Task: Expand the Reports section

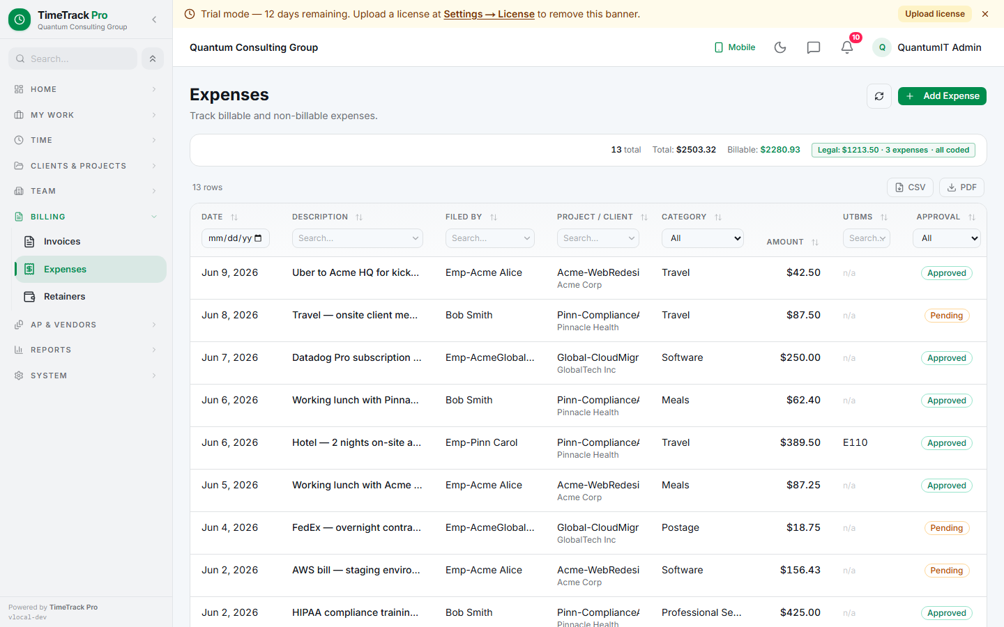Action: [x=86, y=350]
